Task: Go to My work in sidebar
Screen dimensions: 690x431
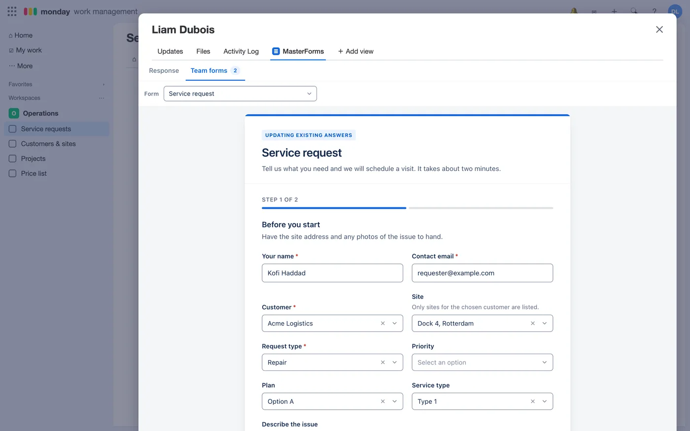Action: 25,50
